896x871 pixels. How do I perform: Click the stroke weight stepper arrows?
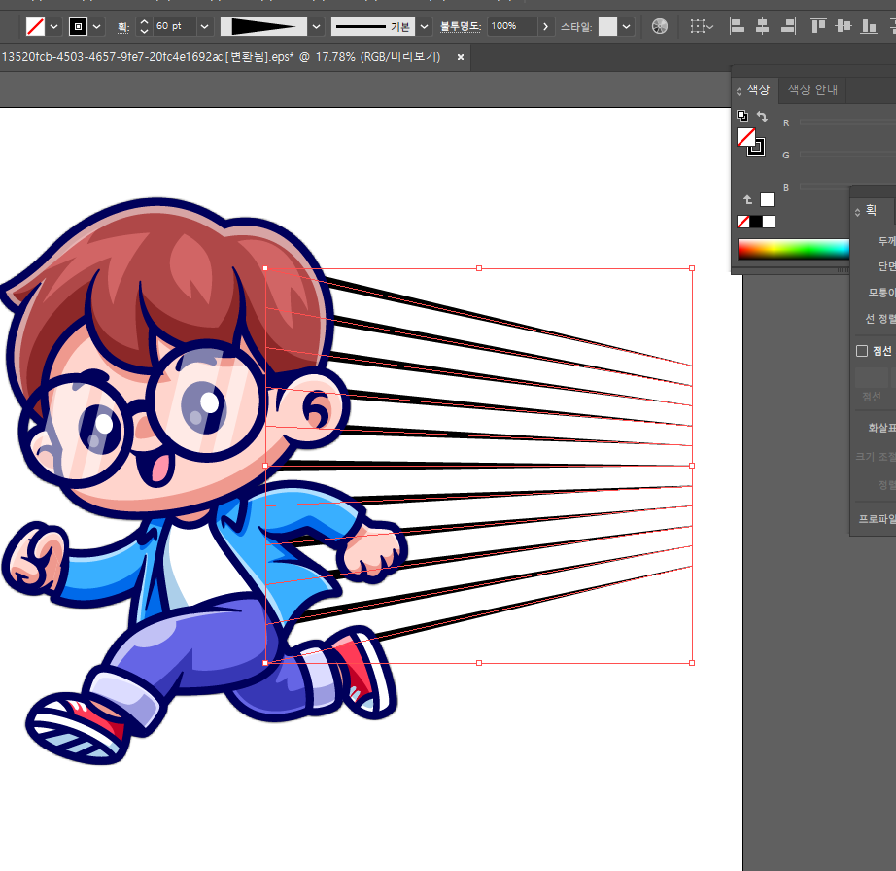[x=144, y=26]
